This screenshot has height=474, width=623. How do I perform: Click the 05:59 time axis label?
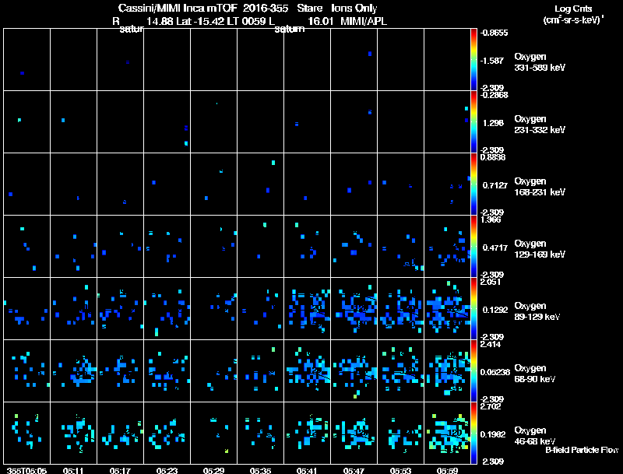coord(447,470)
